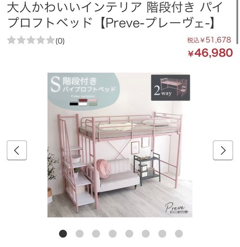240x247 pixels.
Task: Open the Preve loft bed product title
Action: click(x=115, y=14)
